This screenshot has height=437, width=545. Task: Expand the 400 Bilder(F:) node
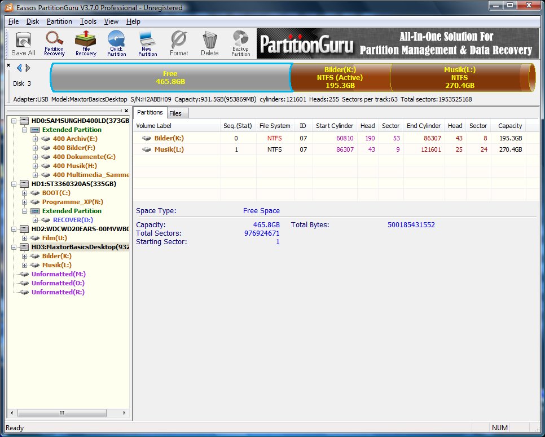(x=35, y=148)
